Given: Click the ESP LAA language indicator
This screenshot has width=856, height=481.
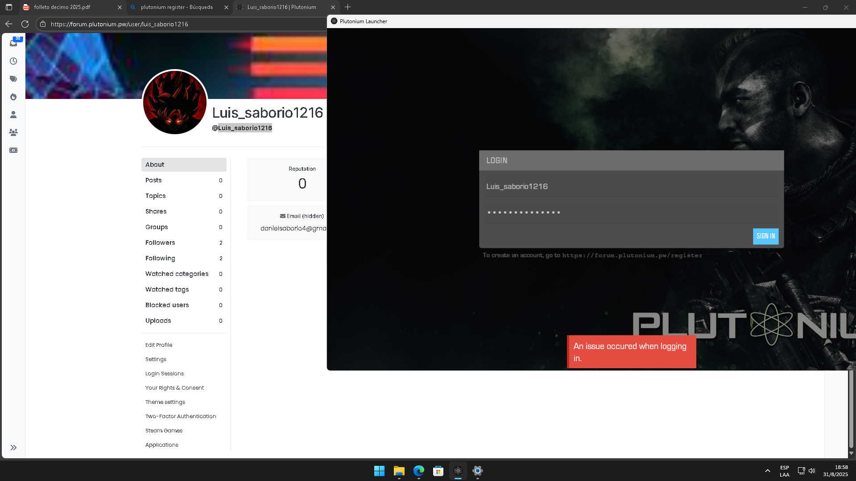Looking at the screenshot, I should [x=785, y=471].
